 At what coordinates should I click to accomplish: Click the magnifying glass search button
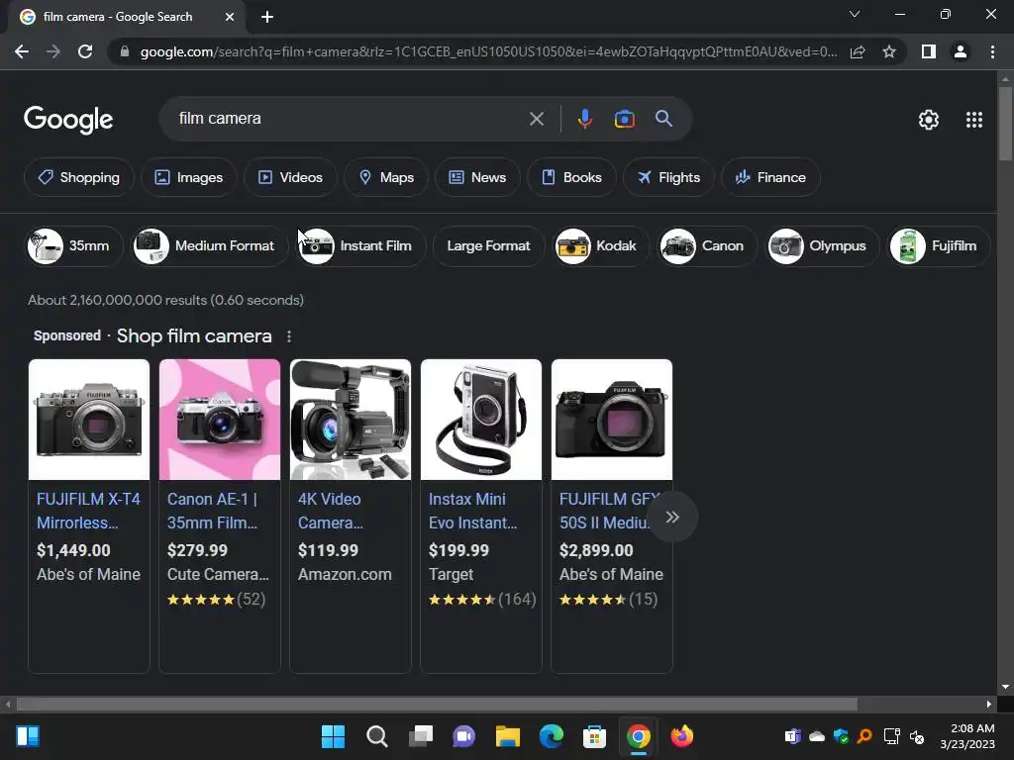tap(663, 119)
